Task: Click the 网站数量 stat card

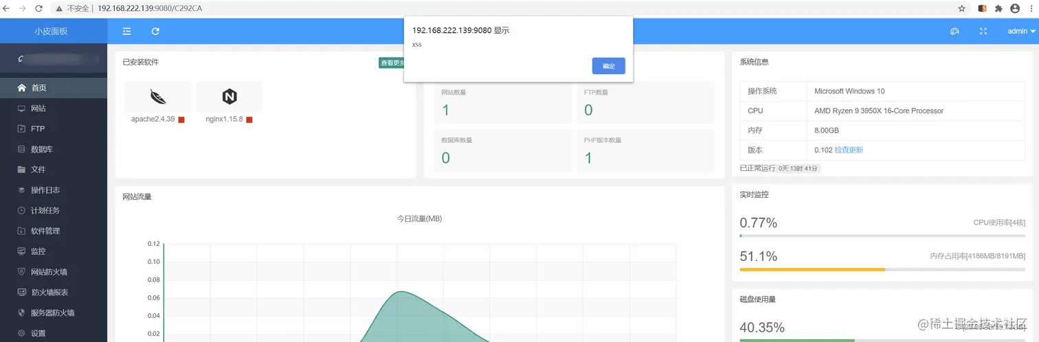Action: [503, 103]
